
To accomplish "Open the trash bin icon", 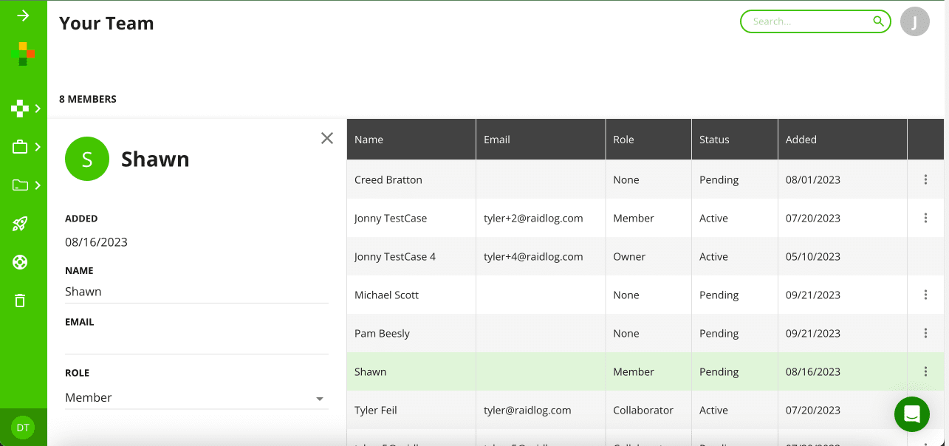I will point(20,301).
